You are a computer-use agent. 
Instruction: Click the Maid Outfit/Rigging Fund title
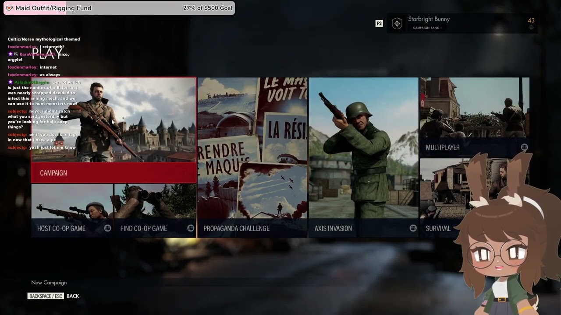click(53, 8)
